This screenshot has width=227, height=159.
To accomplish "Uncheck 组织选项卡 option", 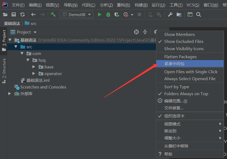I will pos(190,116).
